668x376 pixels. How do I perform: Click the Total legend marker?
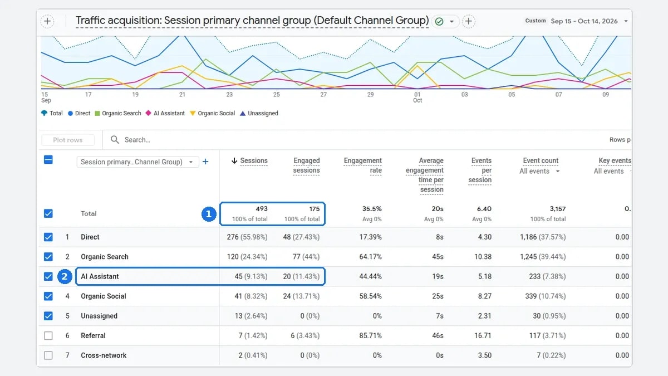click(x=44, y=113)
